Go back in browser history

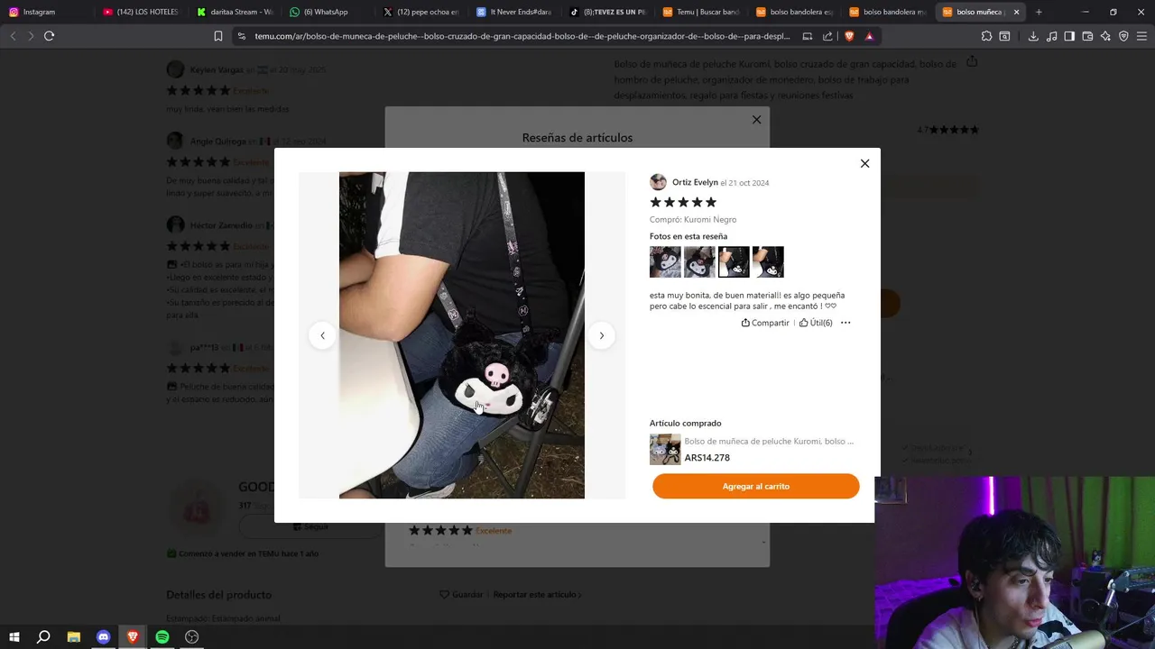13,36
